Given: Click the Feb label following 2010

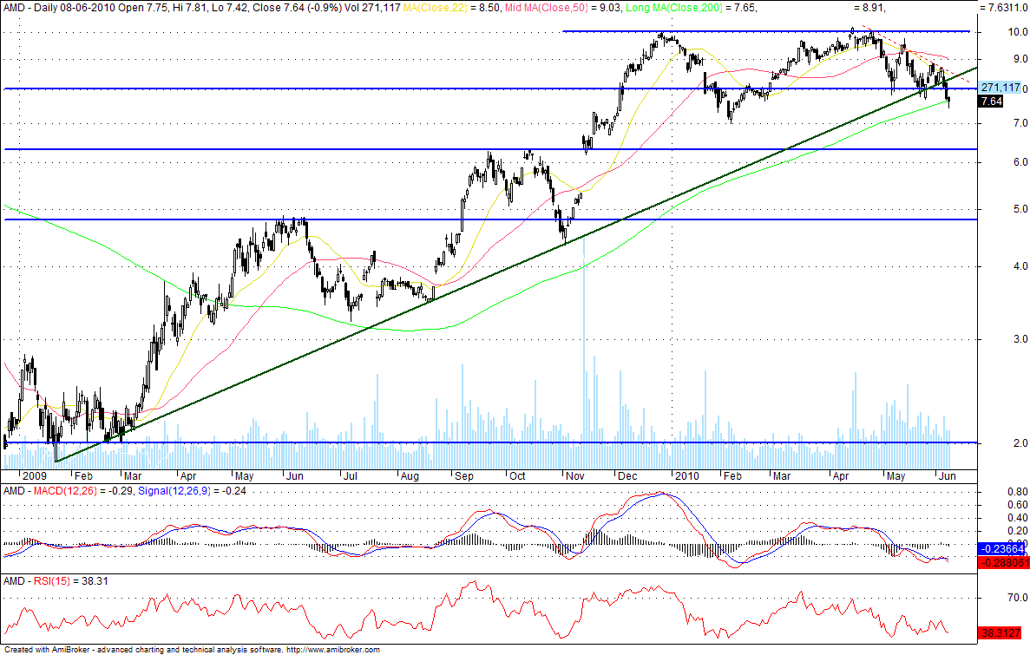Looking at the screenshot, I should pyautogui.click(x=732, y=475).
